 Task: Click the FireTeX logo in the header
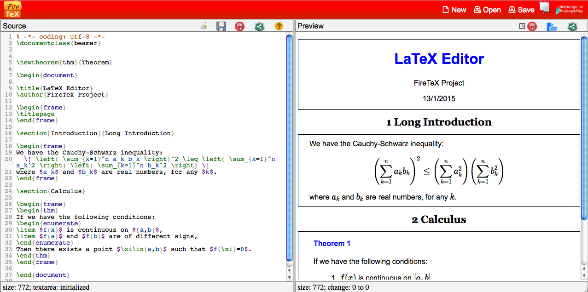[x=12, y=10]
